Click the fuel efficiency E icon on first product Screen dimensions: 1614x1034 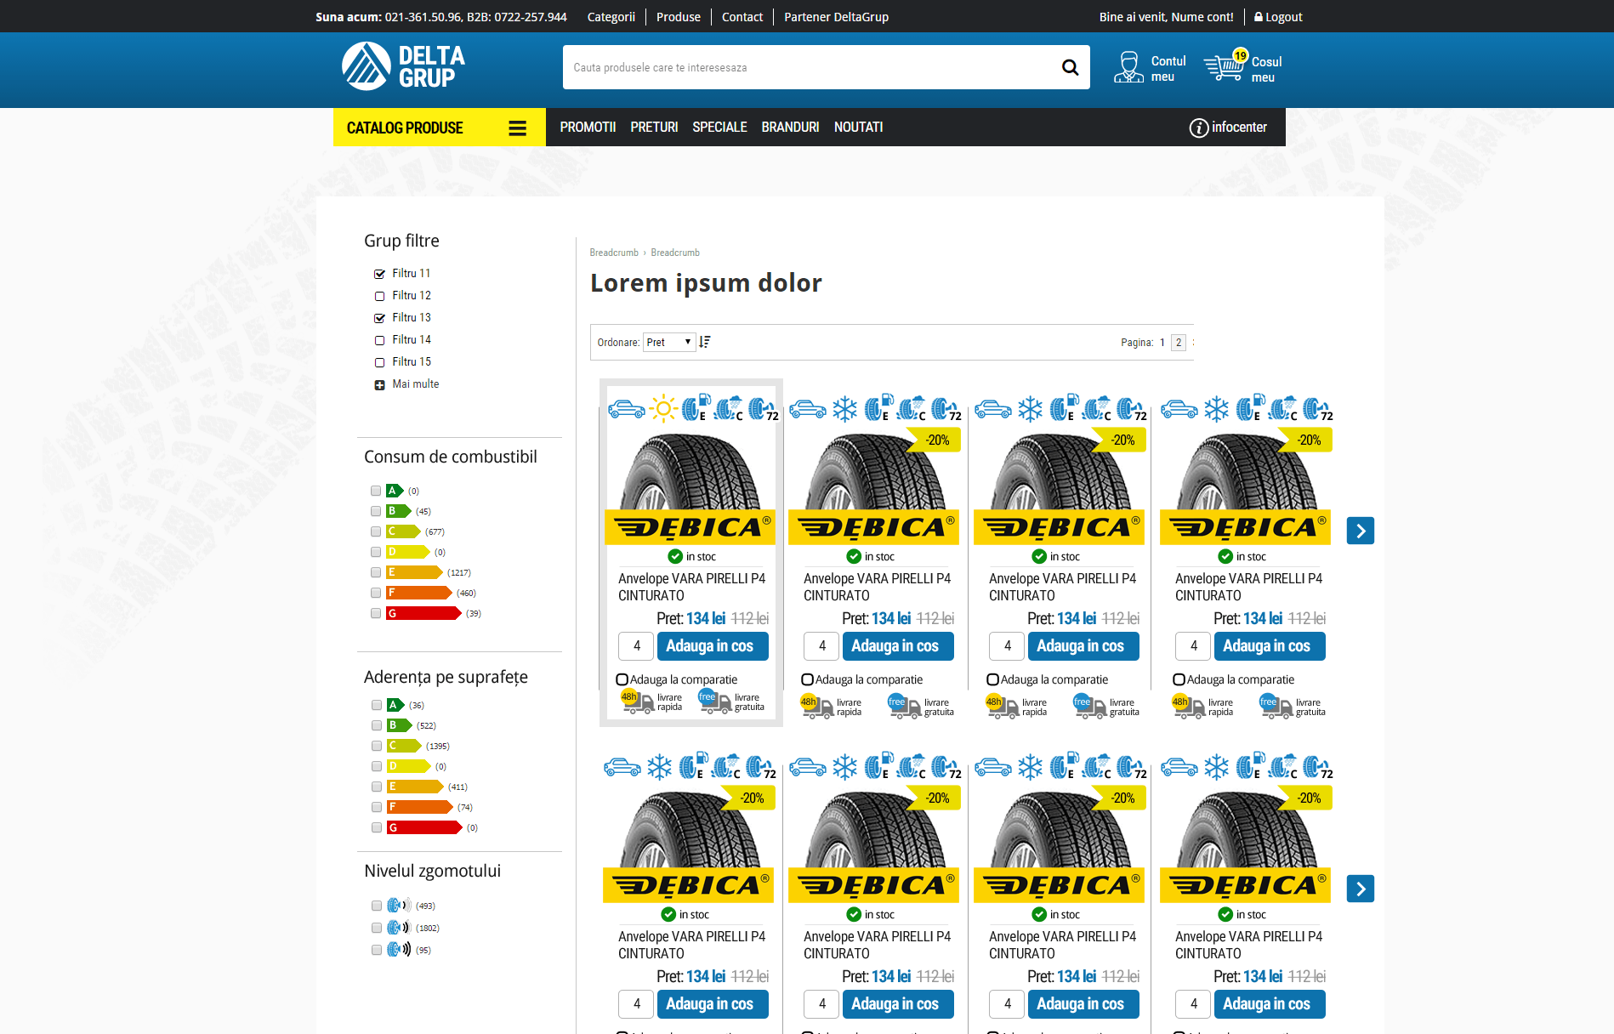pos(696,409)
